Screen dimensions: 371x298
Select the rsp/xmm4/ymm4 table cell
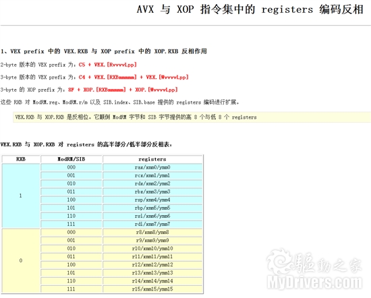tap(152, 200)
